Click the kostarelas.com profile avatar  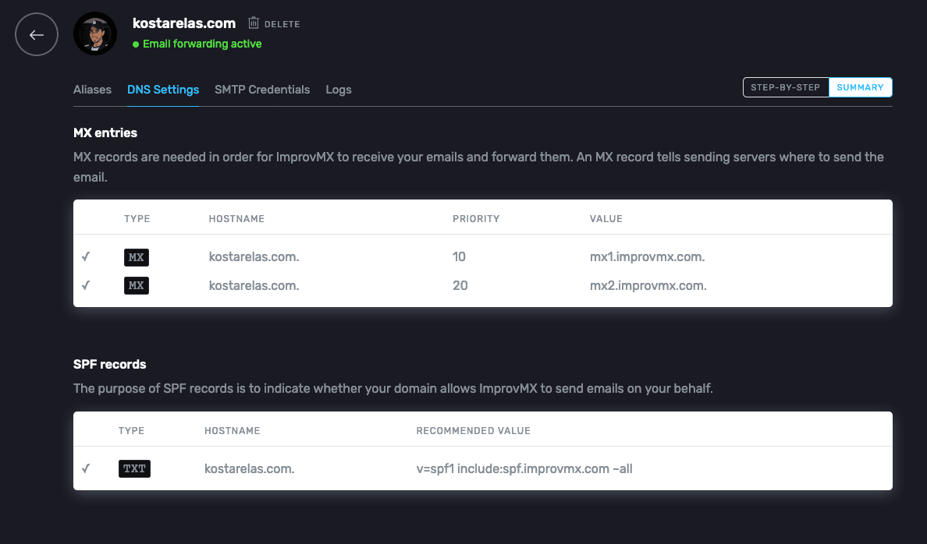pos(95,34)
